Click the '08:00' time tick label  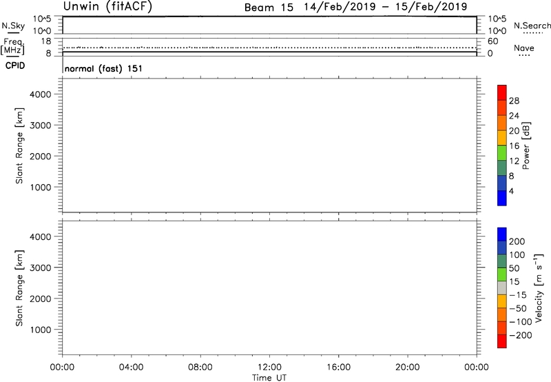point(200,368)
